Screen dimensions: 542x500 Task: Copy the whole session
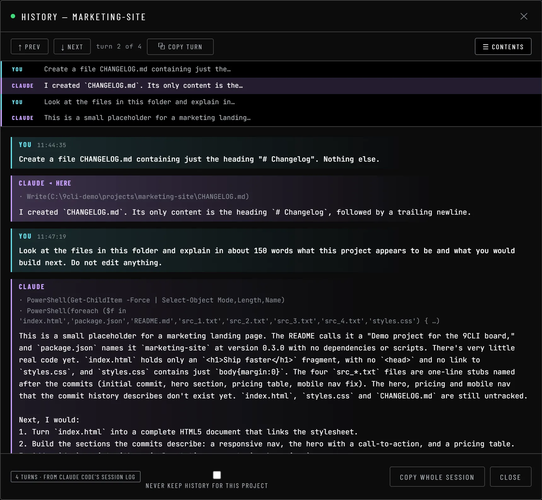tap(437, 477)
